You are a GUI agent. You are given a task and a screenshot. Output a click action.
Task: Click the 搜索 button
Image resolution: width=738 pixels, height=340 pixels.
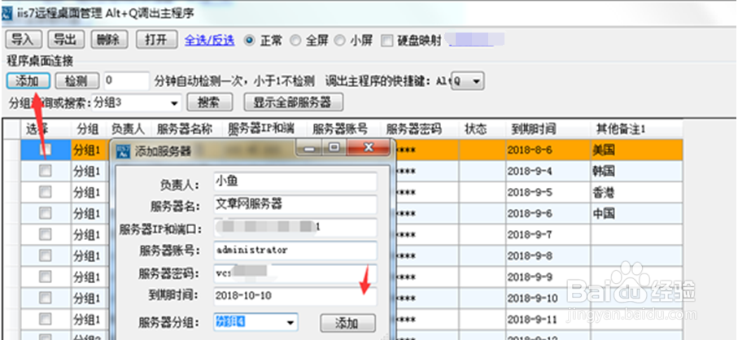point(209,102)
